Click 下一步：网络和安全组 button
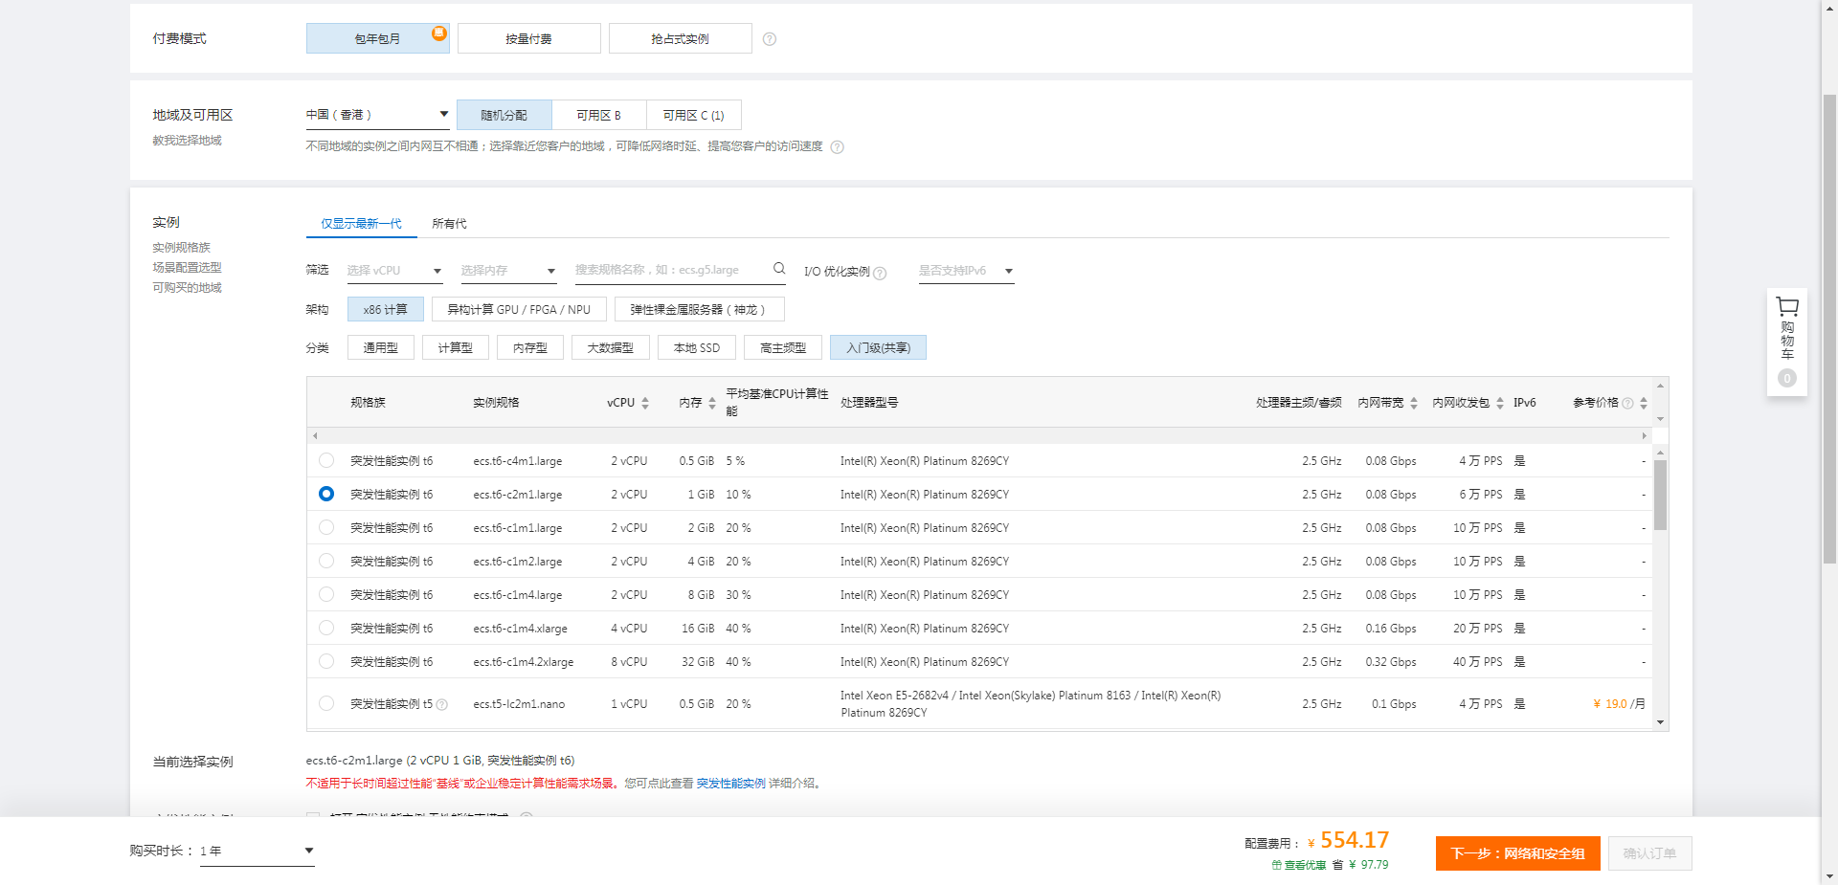 pos(1517,853)
